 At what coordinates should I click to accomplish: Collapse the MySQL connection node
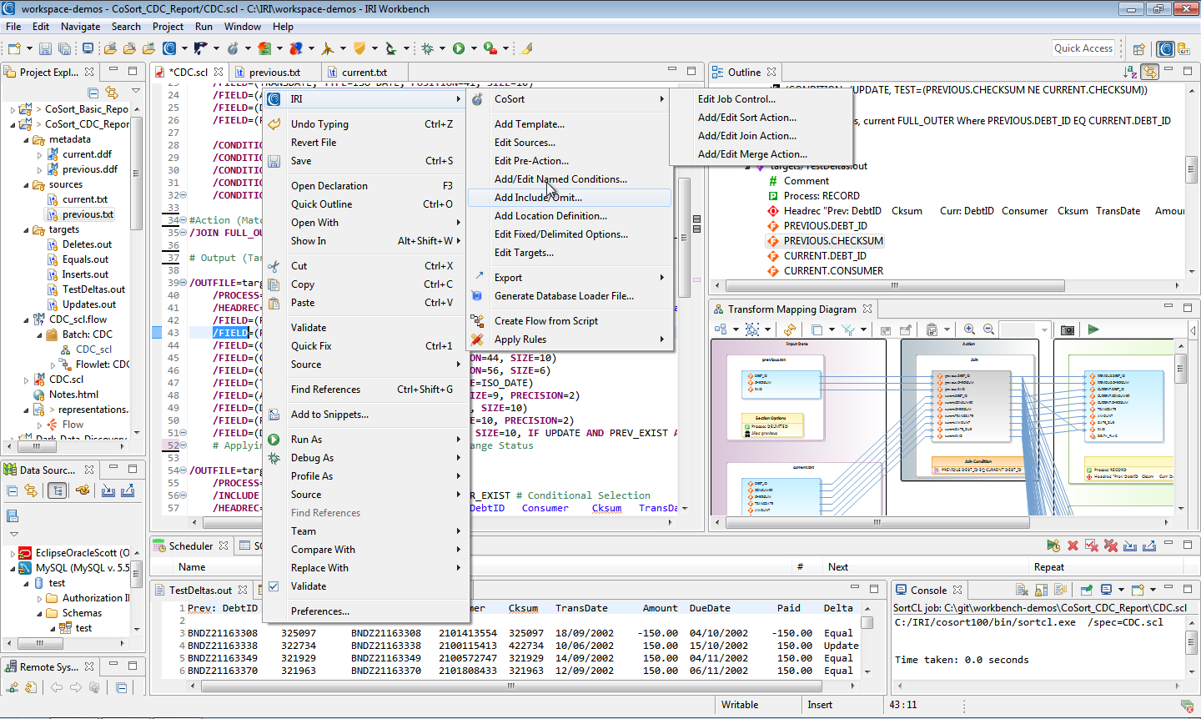13,568
